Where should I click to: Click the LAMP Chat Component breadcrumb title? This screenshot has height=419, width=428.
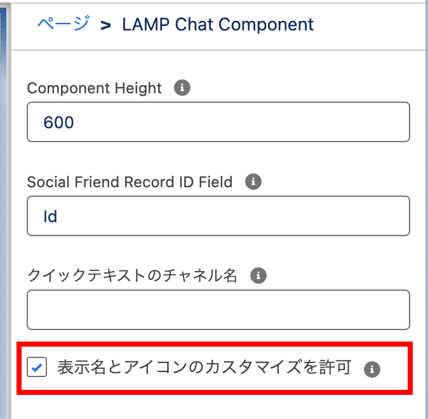pos(218,25)
